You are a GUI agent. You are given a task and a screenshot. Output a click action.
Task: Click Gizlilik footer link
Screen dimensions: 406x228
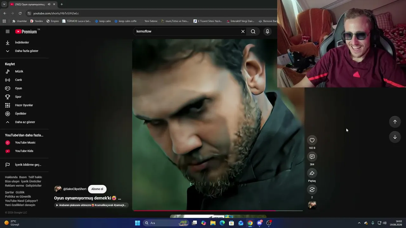[x=20, y=193]
